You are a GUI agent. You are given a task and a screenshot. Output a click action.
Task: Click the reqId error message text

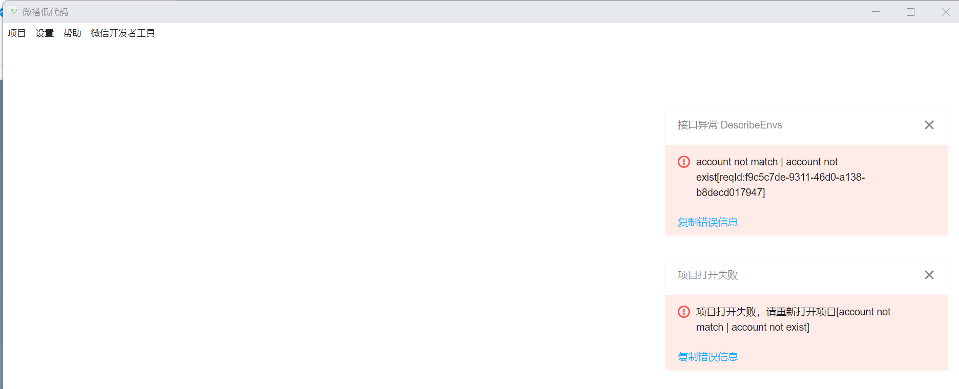[780, 177]
